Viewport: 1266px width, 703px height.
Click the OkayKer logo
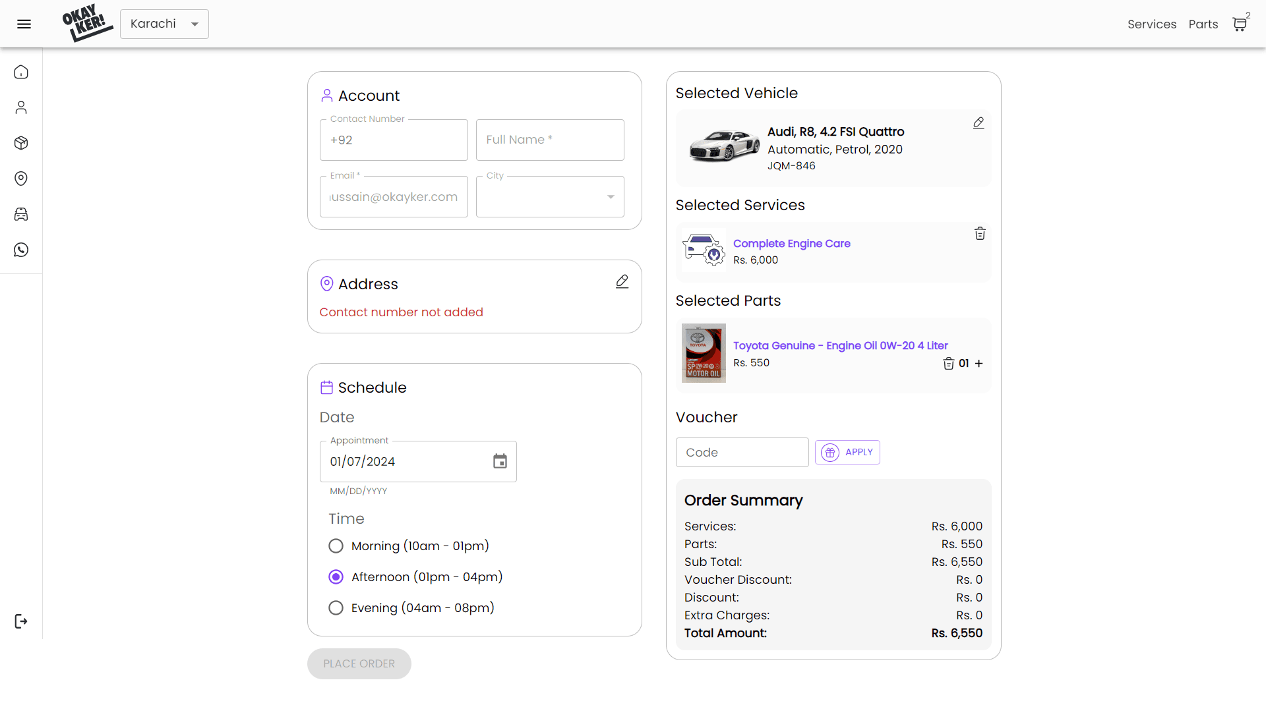coord(88,24)
